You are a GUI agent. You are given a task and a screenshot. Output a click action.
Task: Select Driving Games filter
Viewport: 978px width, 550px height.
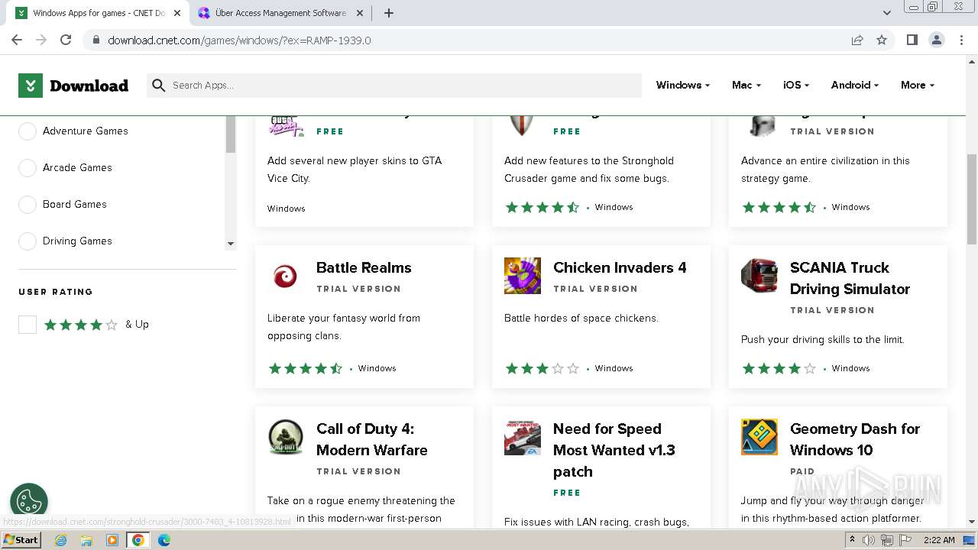(x=28, y=241)
